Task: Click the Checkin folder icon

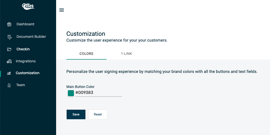Action: (9, 49)
